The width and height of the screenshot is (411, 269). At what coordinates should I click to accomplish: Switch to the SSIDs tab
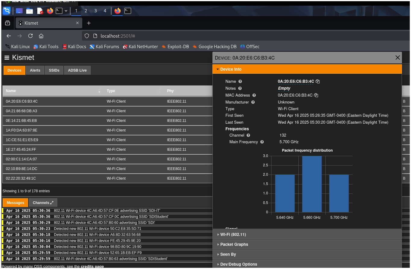tap(54, 70)
